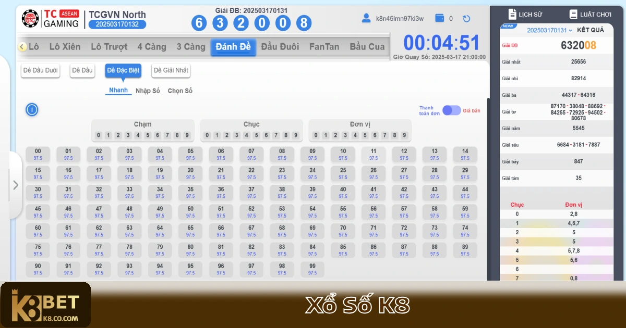Open the Bầu Cua game tab
This screenshot has height=328, width=626.
click(x=367, y=46)
